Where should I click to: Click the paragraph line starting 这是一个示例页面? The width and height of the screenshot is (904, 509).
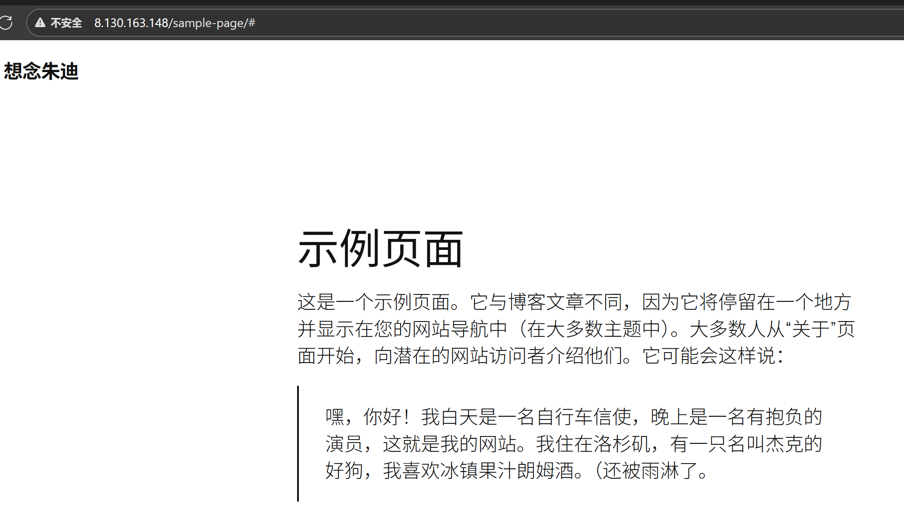point(574,302)
